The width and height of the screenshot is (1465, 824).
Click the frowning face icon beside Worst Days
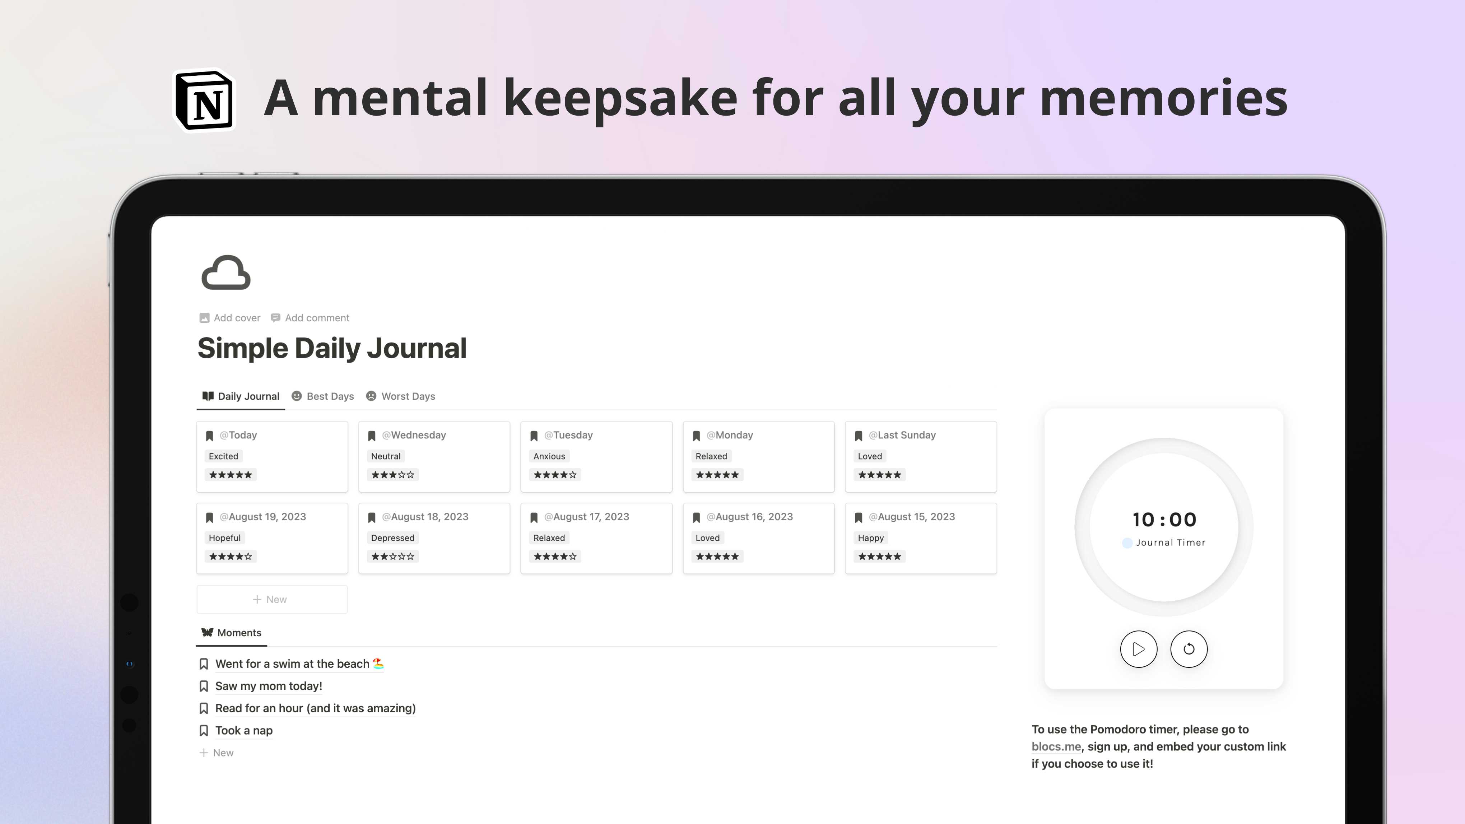pos(371,396)
